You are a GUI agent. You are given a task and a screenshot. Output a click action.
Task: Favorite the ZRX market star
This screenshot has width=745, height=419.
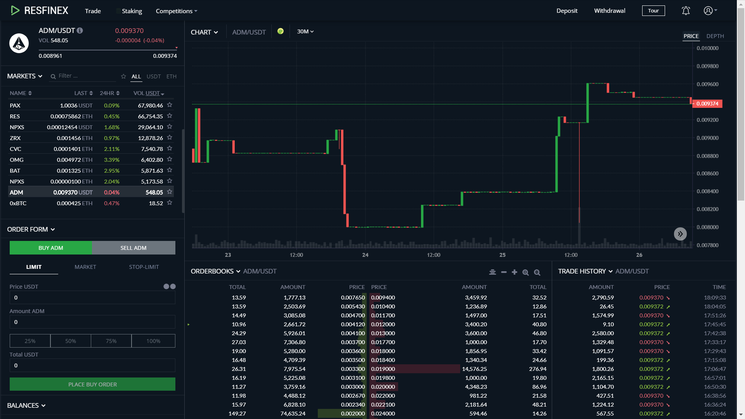point(170,138)
